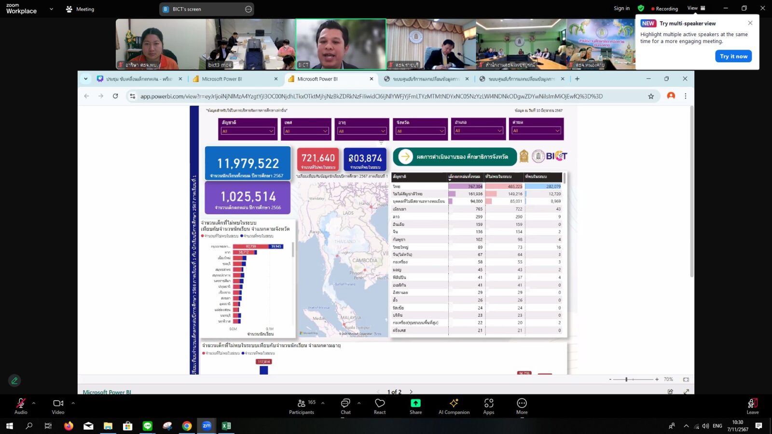Open annotation pencil tool on left edge
The width and height of the screenshot is (772, 434).
coord(14,380)
